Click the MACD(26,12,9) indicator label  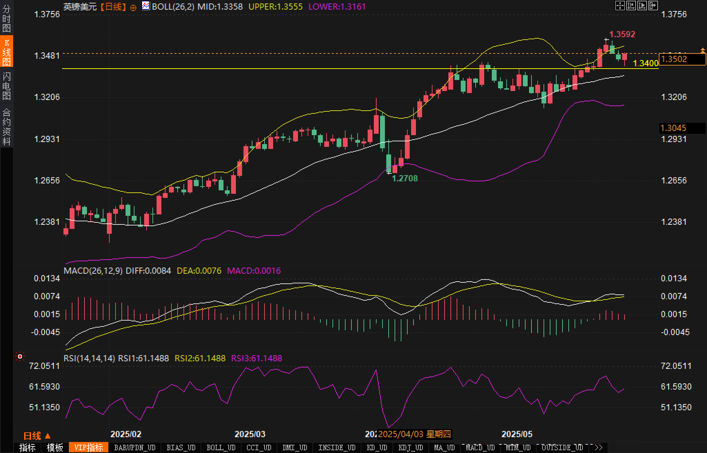point(93,271)
